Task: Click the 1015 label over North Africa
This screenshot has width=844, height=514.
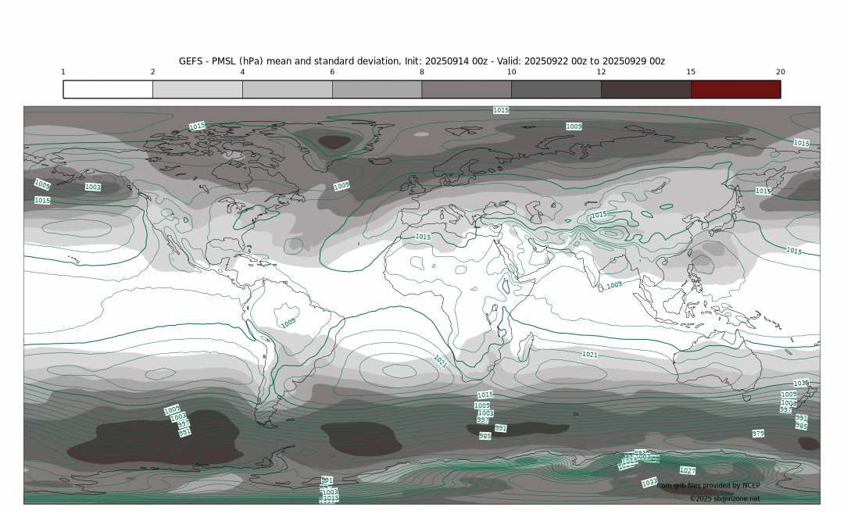Action: [423, 237]
